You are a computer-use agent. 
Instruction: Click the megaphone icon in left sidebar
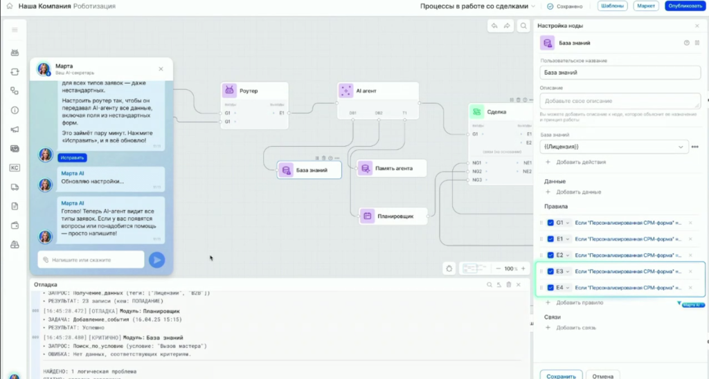(15, 129)
